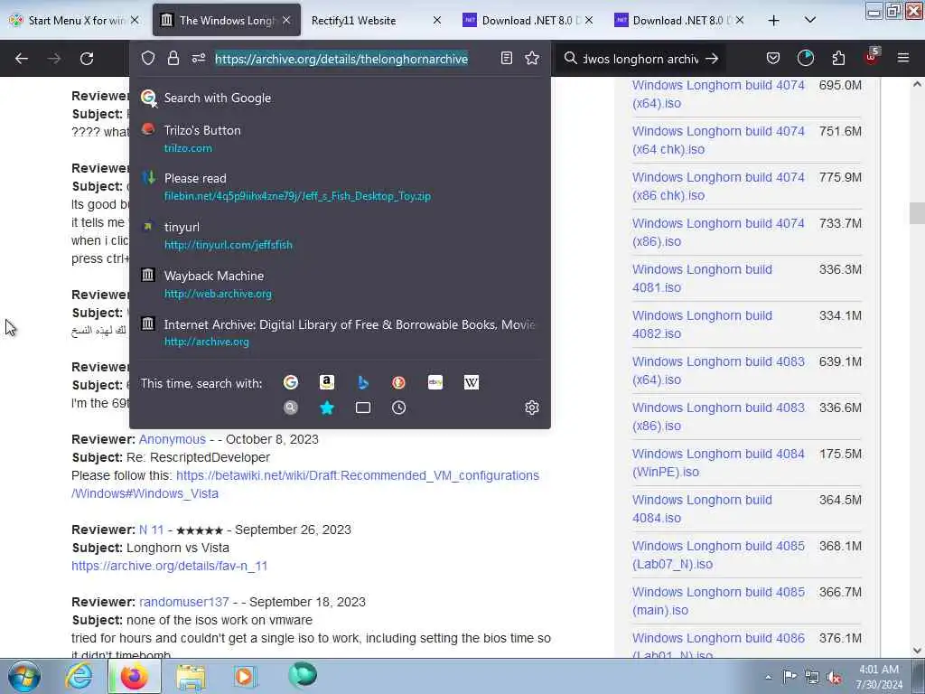Click the page scrollbar thumb
This screenshot has height=694, width=925.
click(x=916, y=213)
